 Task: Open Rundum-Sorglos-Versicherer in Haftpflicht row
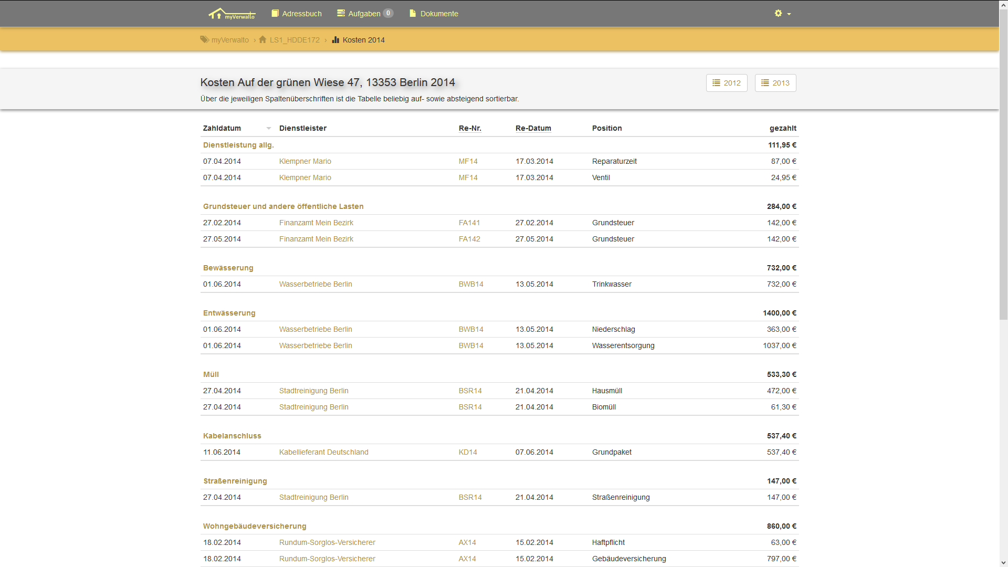pos(327,542)
